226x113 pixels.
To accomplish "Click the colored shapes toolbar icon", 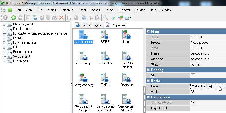I will click(120, 18).
